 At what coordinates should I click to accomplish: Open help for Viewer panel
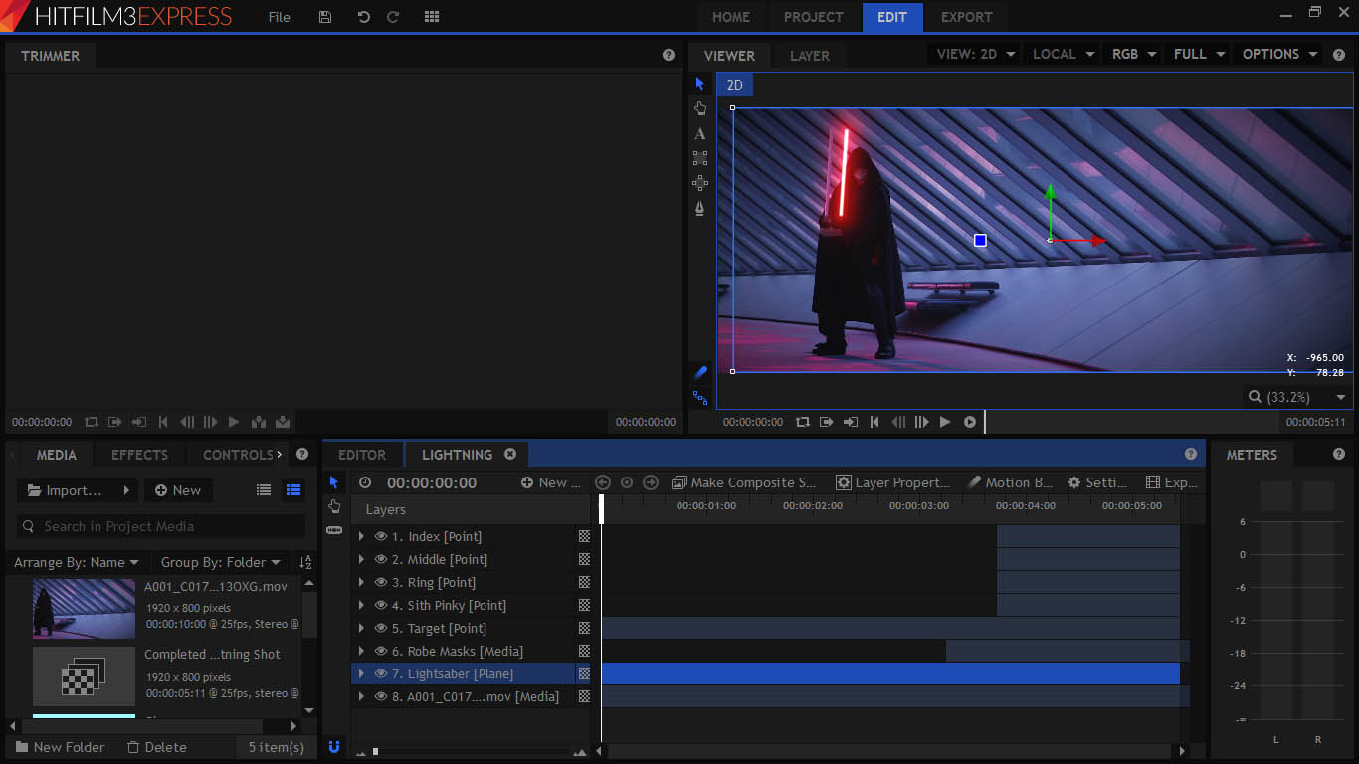point(1338,55)
